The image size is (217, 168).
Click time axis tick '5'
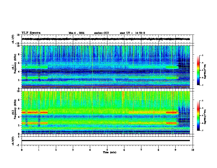coord(107,150)
